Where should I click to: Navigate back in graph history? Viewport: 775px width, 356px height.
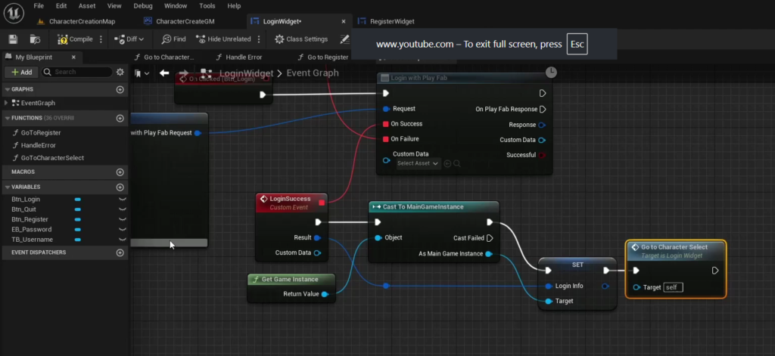[x=164, y=73]
